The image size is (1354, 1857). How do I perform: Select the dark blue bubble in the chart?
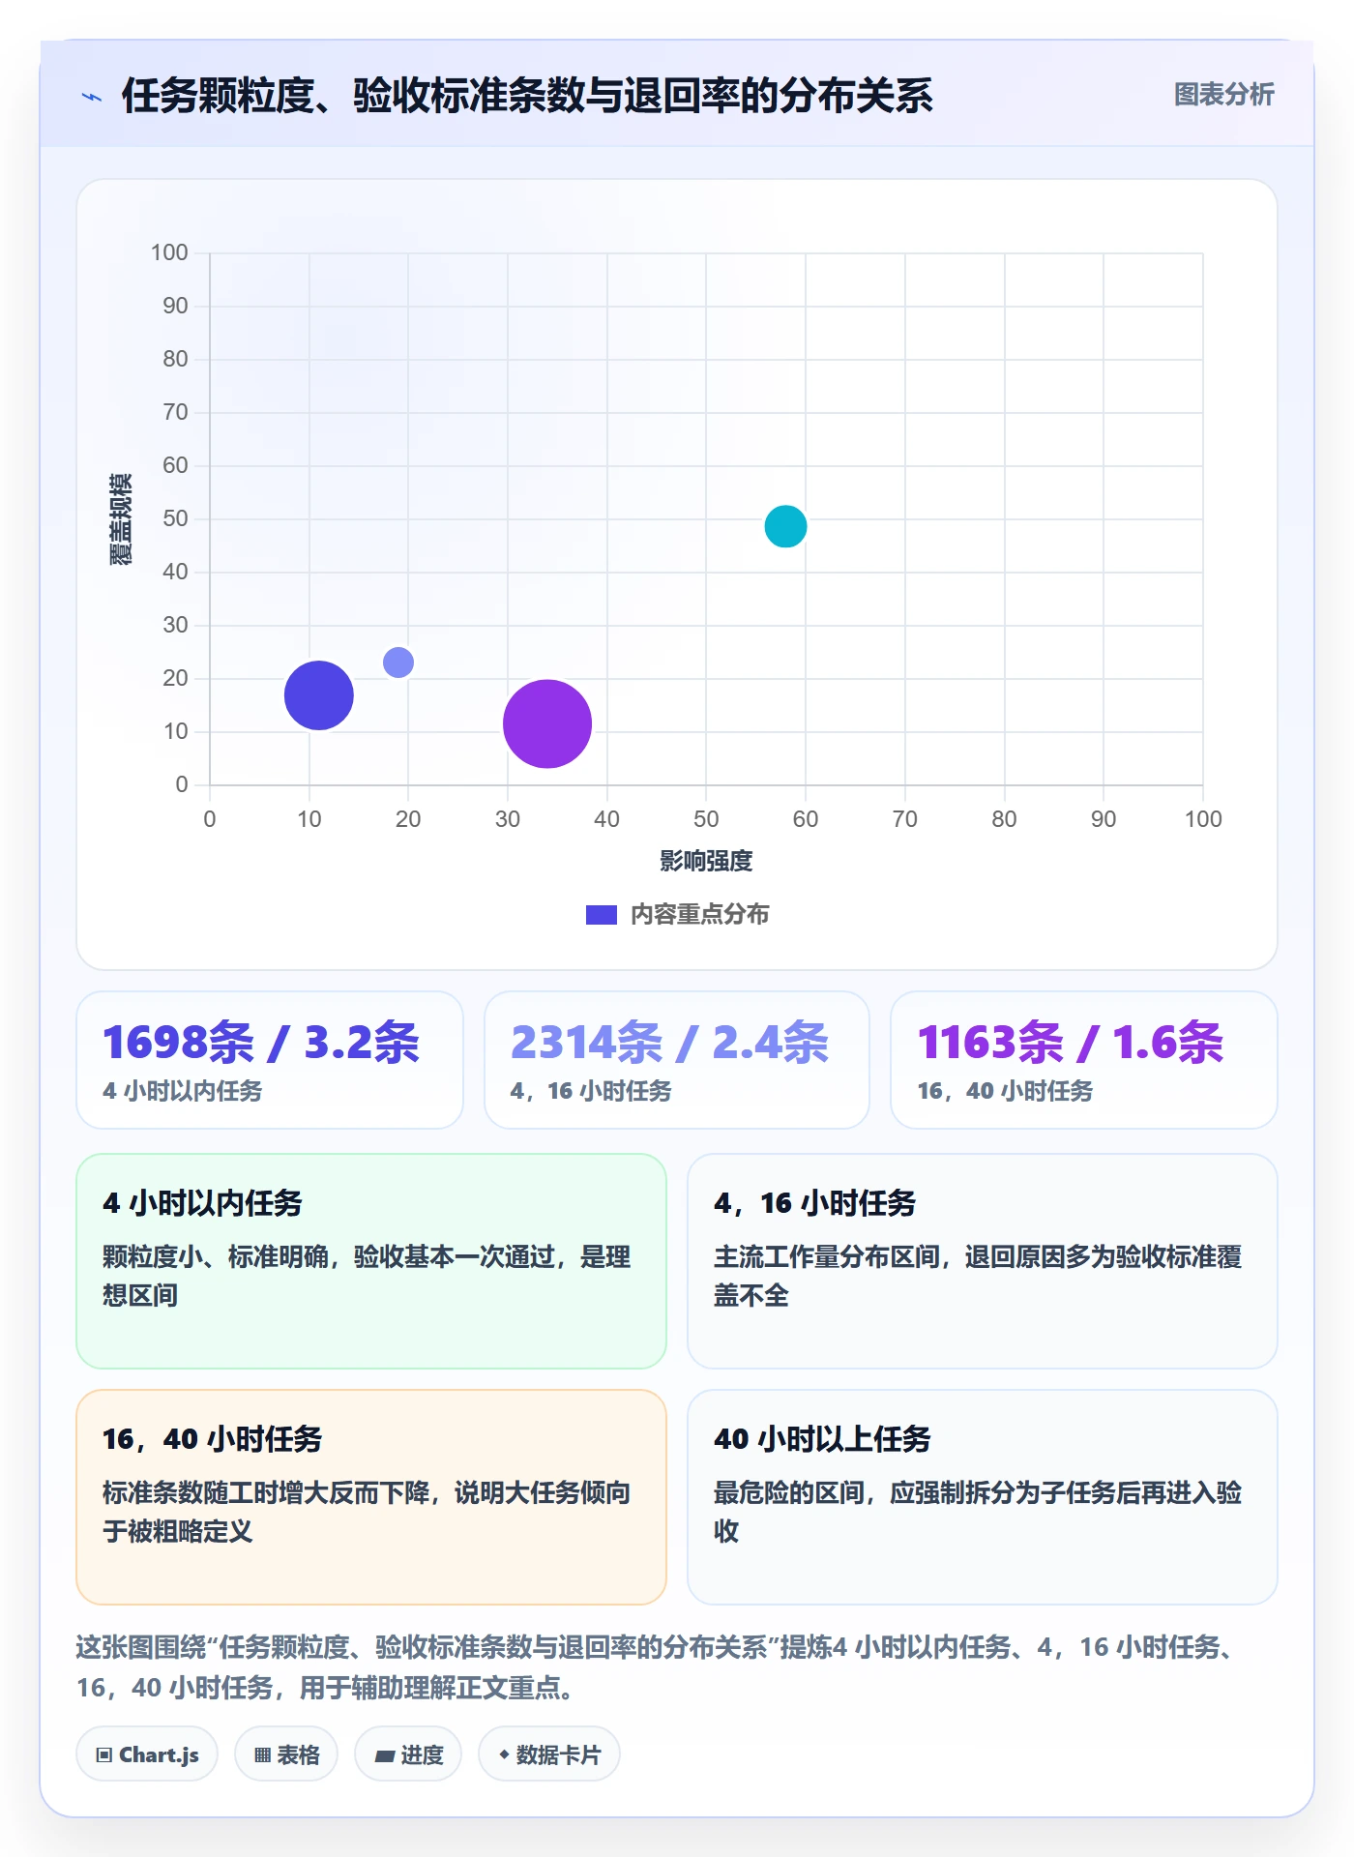[318, 695]
